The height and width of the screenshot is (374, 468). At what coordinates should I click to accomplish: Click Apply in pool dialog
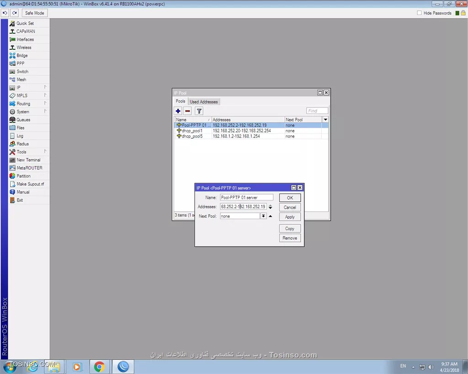coord(290,217)
